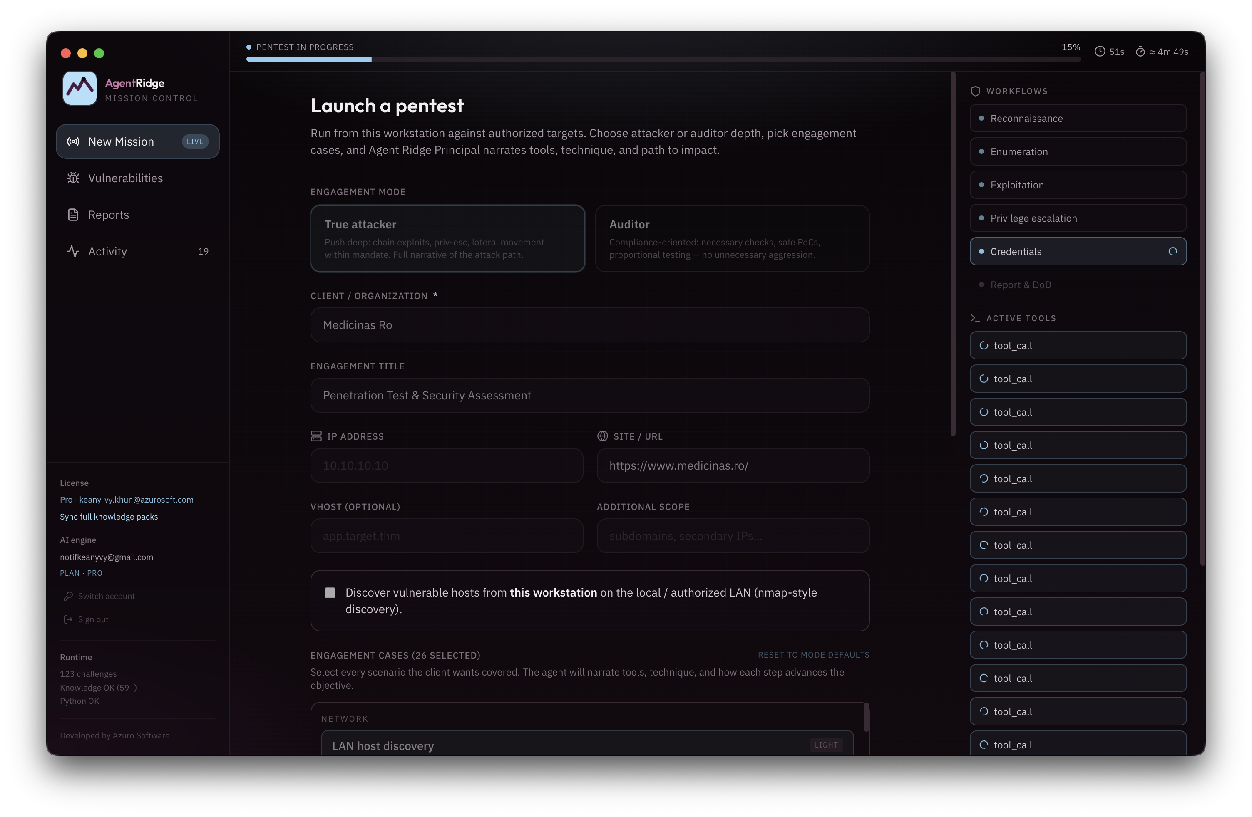
Task: Click the elapsed time clock icon
Action: (x=1100, y=52)
